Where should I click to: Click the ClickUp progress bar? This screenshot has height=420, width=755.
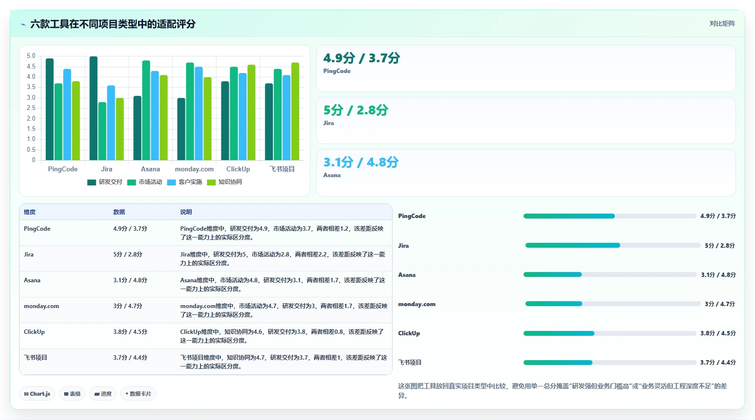tap(610, 333)
